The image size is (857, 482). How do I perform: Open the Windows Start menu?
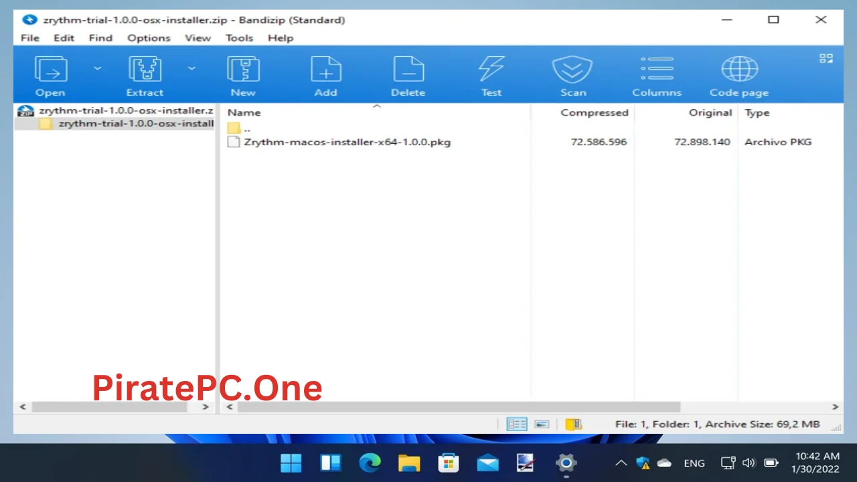pos(291,463)
